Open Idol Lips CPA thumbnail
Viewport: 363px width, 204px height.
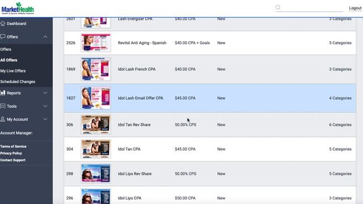coord(96,197)
